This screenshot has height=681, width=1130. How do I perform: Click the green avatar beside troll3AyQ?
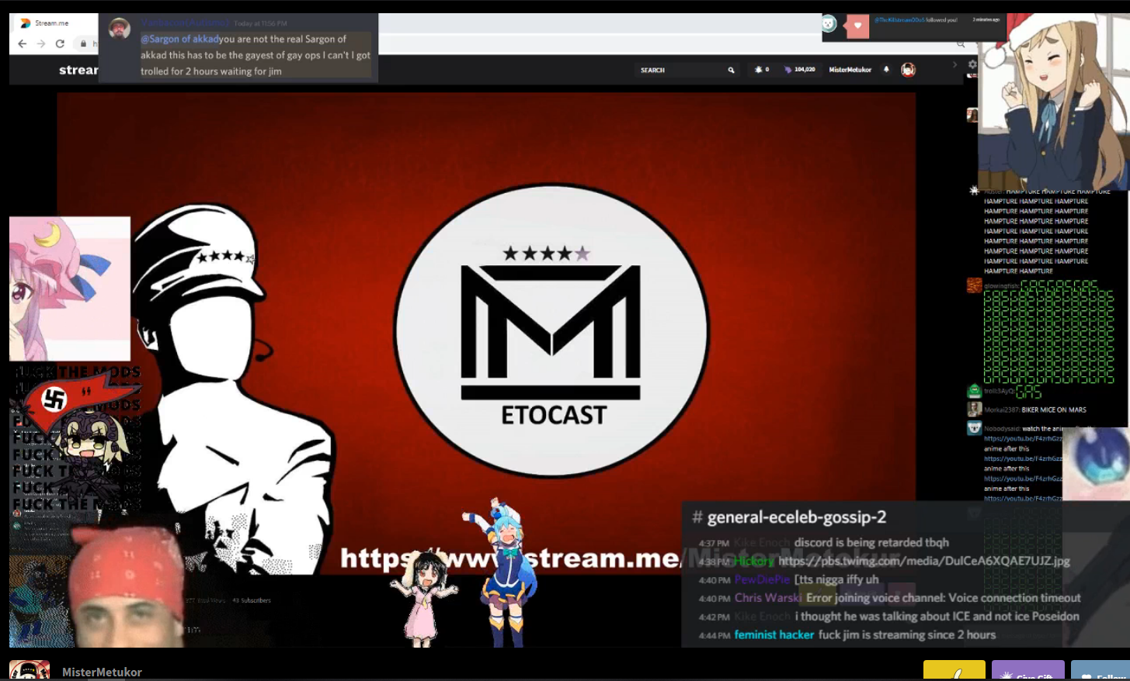click(974, 391)
